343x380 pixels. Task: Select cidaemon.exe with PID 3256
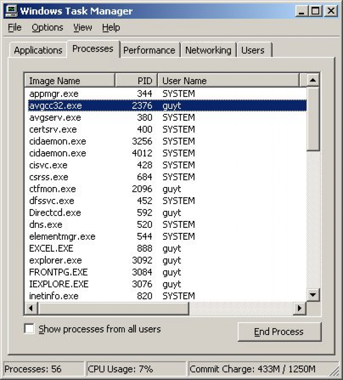click(166, 141)
